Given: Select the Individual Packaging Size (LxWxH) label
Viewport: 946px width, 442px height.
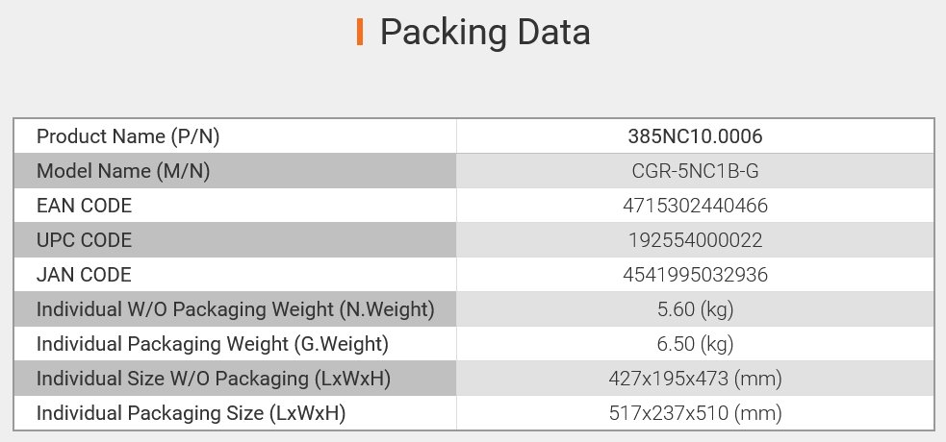Looking at the screenshot, I should click(191, 414).
